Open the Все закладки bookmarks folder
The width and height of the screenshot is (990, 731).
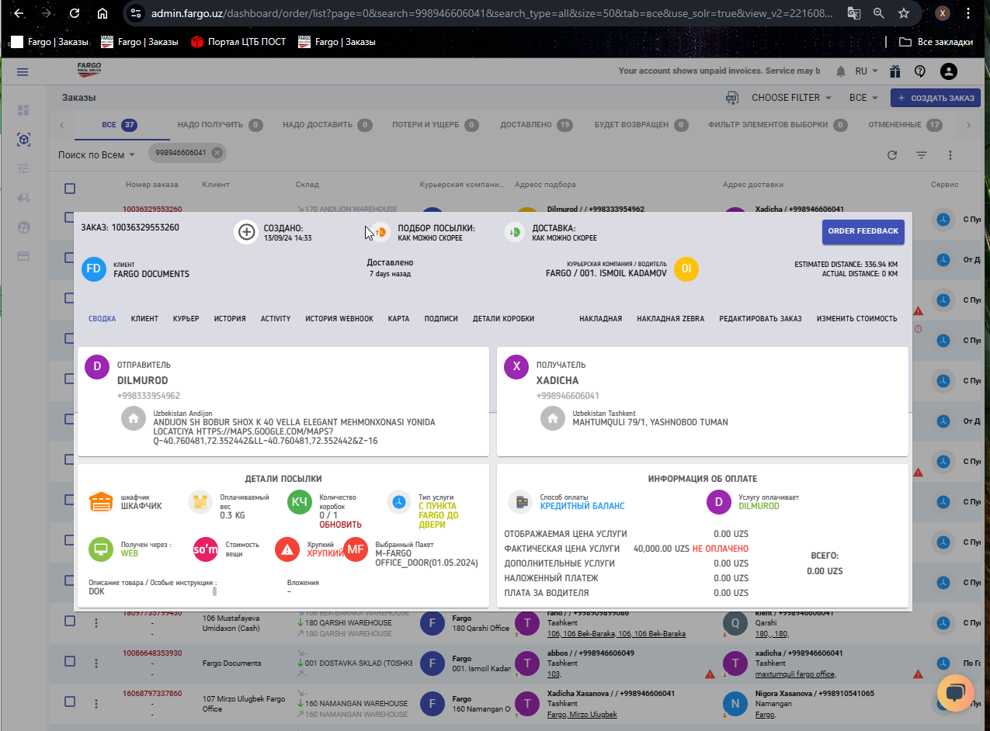[936, 42]
